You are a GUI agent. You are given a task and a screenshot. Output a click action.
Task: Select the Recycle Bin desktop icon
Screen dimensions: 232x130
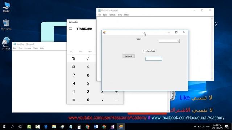6,25
